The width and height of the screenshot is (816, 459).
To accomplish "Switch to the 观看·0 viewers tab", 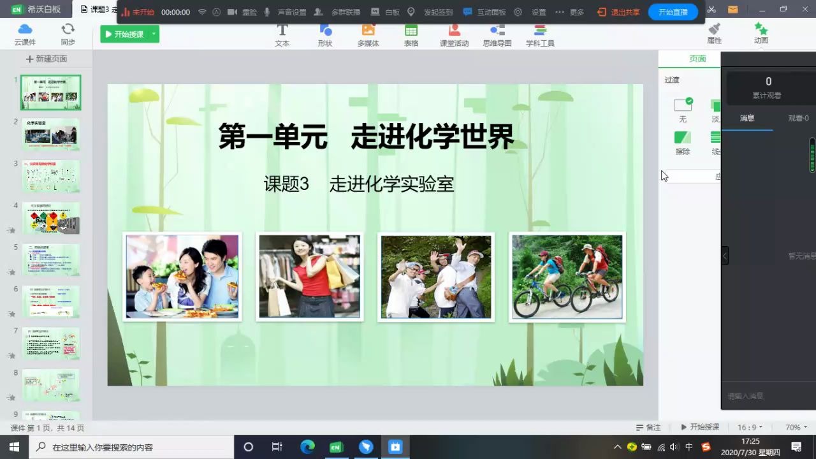I will point(798,118).
